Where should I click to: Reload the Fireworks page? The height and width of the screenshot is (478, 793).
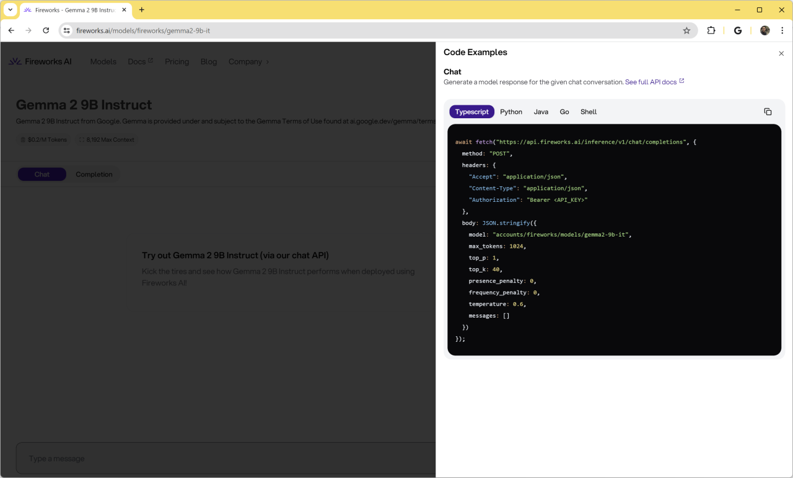(x=46, y=30)
